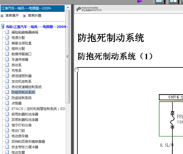Click the purple play arrow at top

coord(140,2)
